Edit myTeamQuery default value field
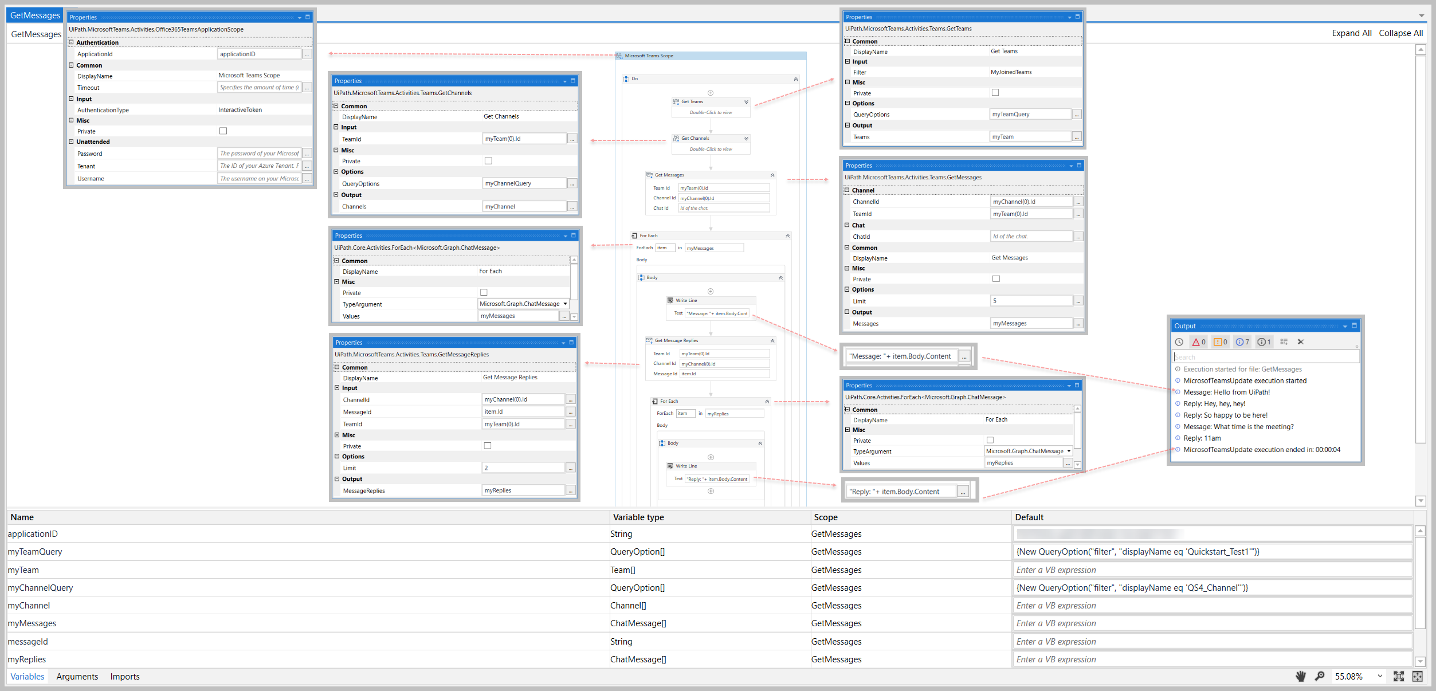 [x=1213, y=552]
